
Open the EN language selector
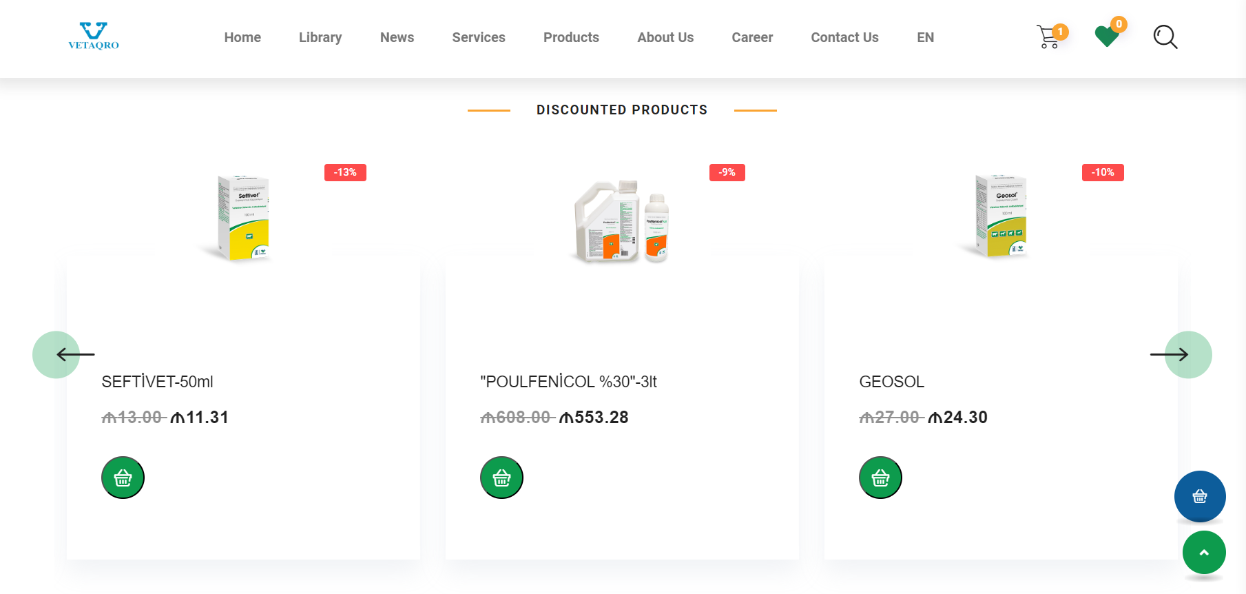pyautogui.click(x=925, y=37)
